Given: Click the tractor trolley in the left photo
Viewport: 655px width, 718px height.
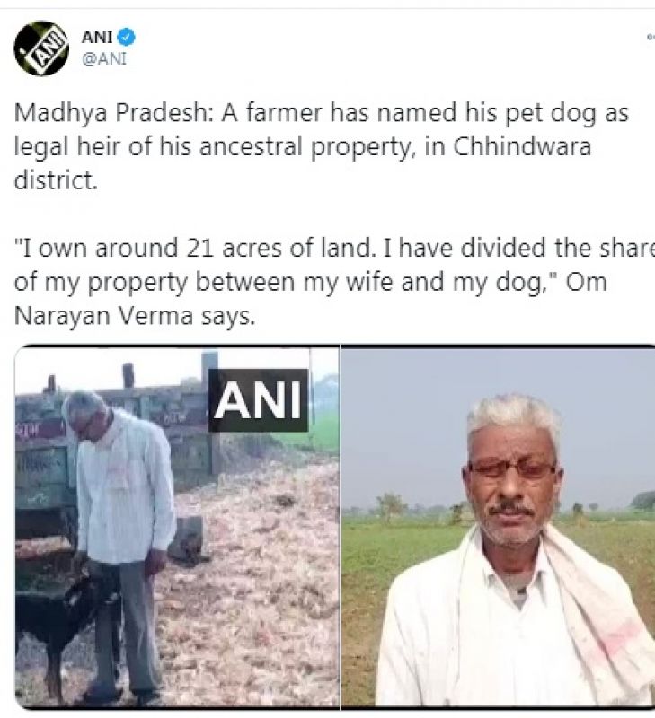Looking at the screenshot, I should [115, 440].
